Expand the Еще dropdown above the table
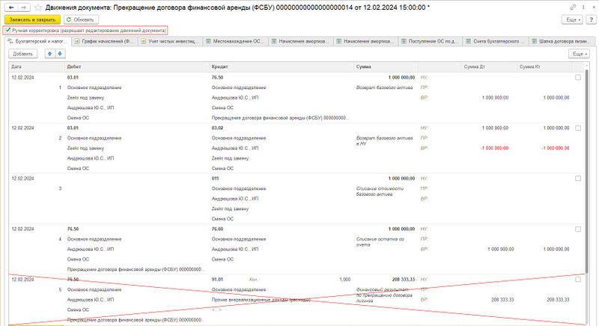The width and height of the screenshot is (599, 326). click(x=579, y=54)
